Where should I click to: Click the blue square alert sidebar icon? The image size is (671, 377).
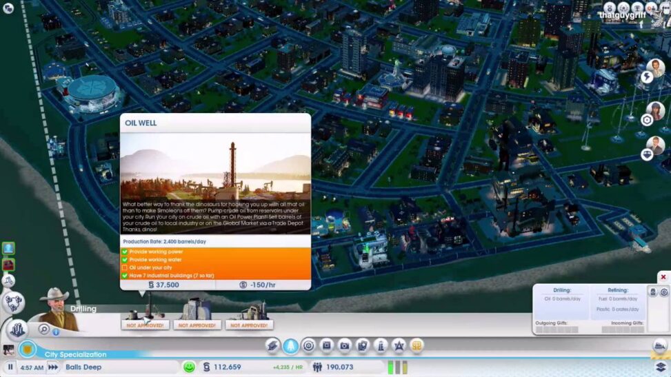click(8, 248)
